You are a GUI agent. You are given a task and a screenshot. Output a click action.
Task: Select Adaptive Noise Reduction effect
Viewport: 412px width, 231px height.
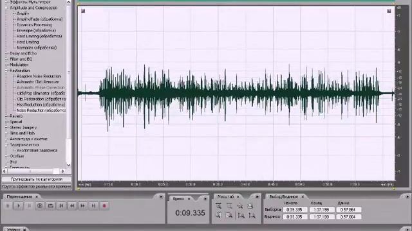click(39, 76)
